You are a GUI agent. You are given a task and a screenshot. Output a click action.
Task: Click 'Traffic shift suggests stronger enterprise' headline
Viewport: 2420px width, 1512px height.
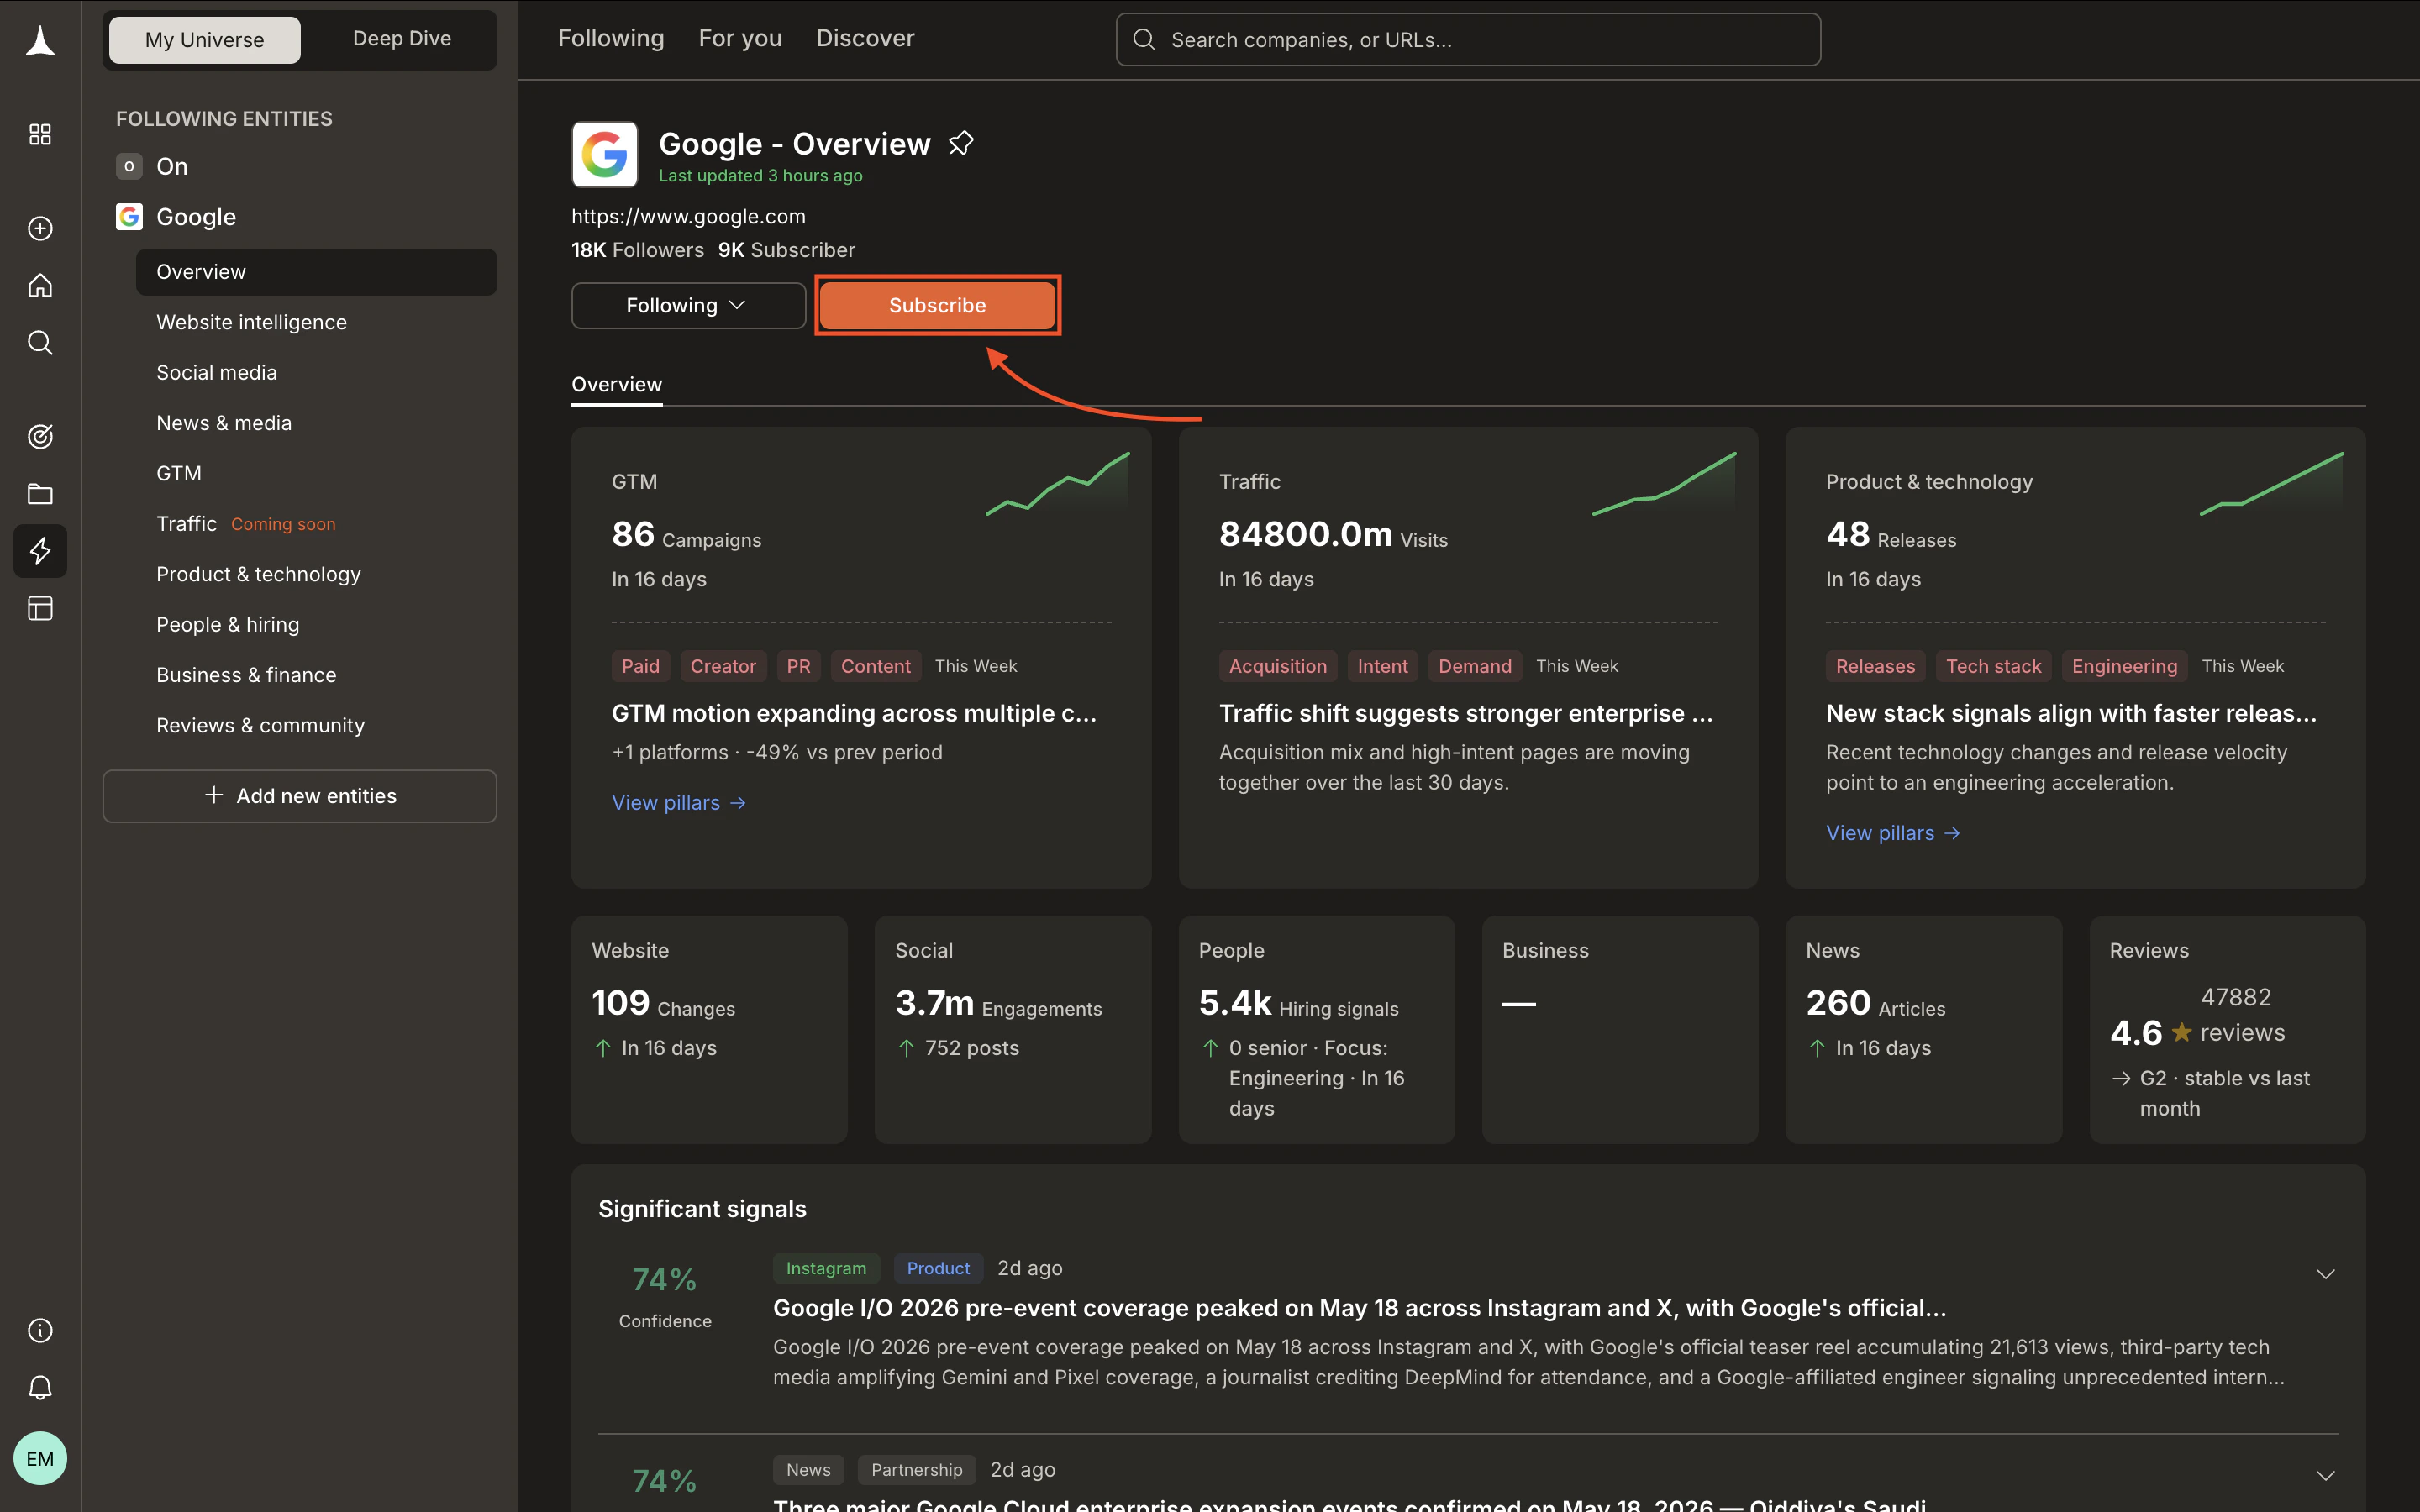click(x=1465, y=713)
